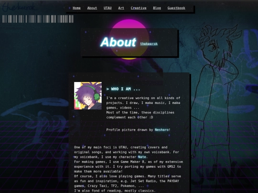Click the '> WHO I AM ...' heading

coord(123,89)
